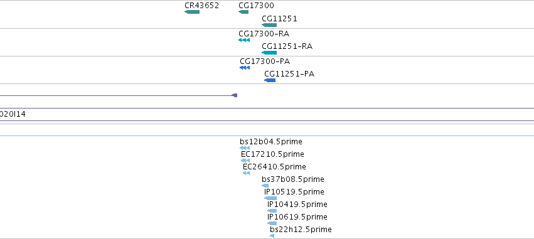Click the purple arrowhead feature end

point(234,95)
